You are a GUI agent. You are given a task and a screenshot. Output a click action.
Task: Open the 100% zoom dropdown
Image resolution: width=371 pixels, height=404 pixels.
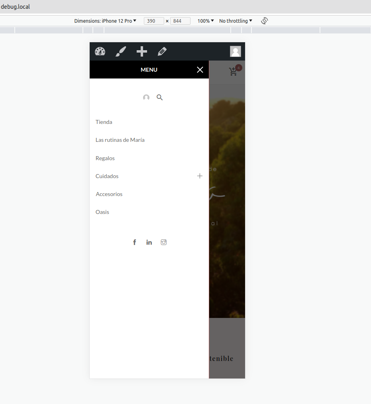(206, 21)
